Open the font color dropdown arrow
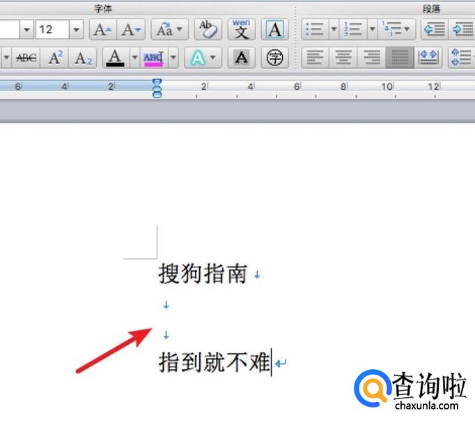The height and width of the screenshot is (427, 475). tap(135, 57)
